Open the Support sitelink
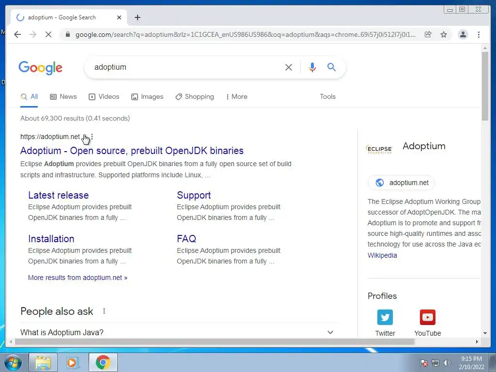This screenshot has width=496, height=372. 194,195
